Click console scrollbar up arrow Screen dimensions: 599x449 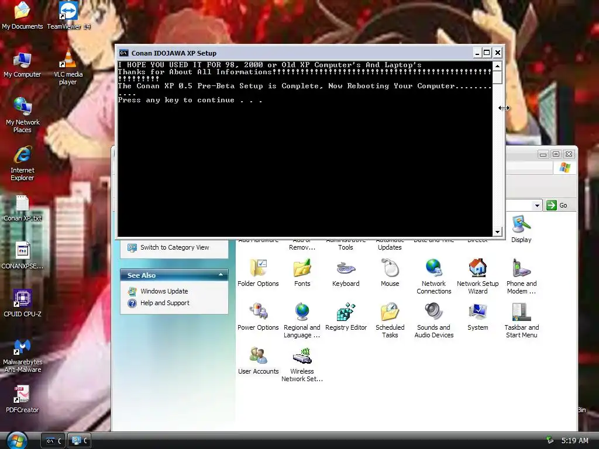click(x=497, y=66)
